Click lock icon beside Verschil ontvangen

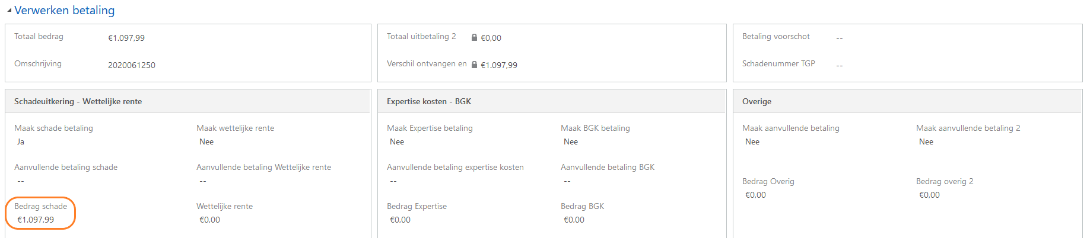(474, 65)
